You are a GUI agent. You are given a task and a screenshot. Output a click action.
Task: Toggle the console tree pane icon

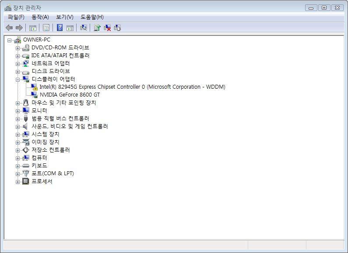pyautogui.click(x=33, y=28)
